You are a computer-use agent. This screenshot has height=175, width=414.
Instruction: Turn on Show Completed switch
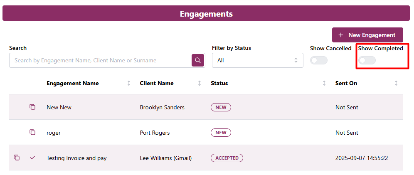click(x=367, y=60)
